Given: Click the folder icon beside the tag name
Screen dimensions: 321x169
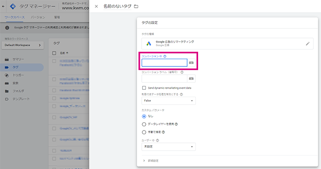Looking at the screenshot, I should coord(136,6).
